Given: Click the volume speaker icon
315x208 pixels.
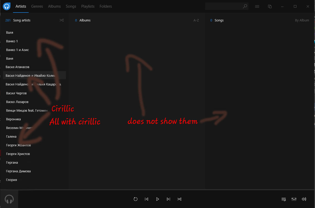Looking at the screenshot, I should 304,199.
